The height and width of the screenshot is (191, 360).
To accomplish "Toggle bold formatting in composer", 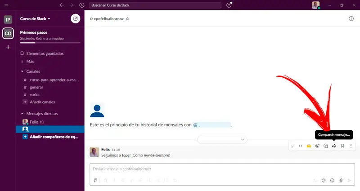I will pos(106,180).
